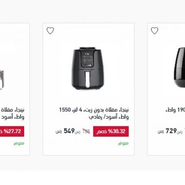This screenshot has width=185, height=185.
Task: Click the crossed-out 788 original price
Action: (86, 131)
